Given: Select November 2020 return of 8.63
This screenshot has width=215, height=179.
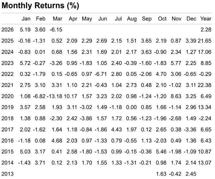Looking at the screenshot, I should (177, 96).
